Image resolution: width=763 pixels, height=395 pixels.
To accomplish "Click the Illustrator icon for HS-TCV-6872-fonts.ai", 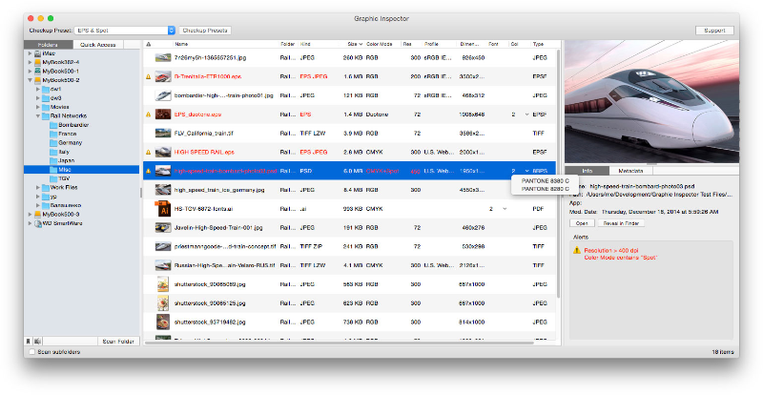I will (163, 208).
